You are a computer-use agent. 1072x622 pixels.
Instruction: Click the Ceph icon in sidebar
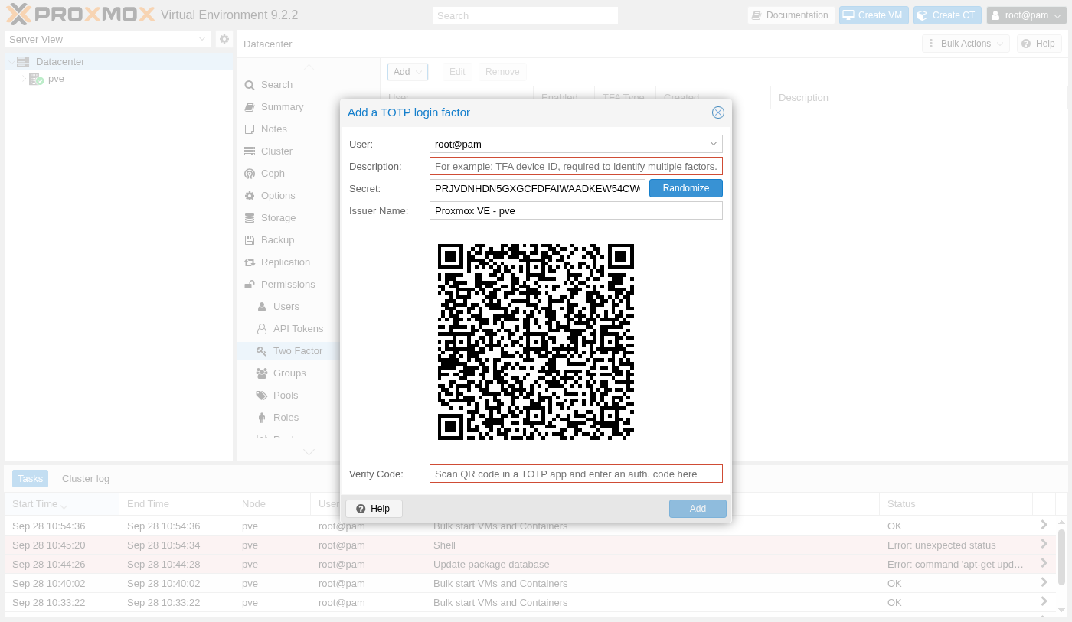pos(250,174)
